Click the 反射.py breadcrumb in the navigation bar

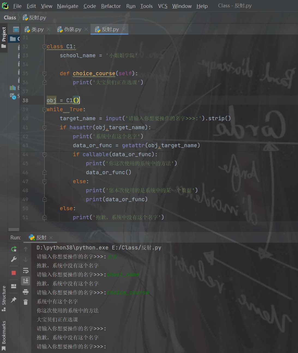(34, 18)
